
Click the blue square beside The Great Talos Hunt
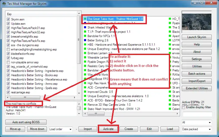85,19
